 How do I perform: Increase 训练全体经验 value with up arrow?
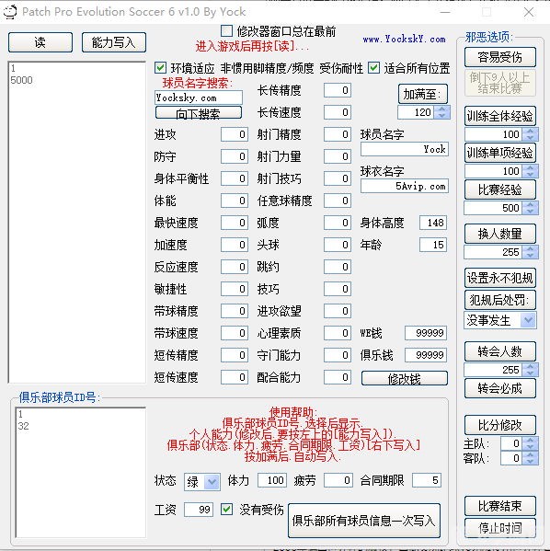(x=530, y=131)
